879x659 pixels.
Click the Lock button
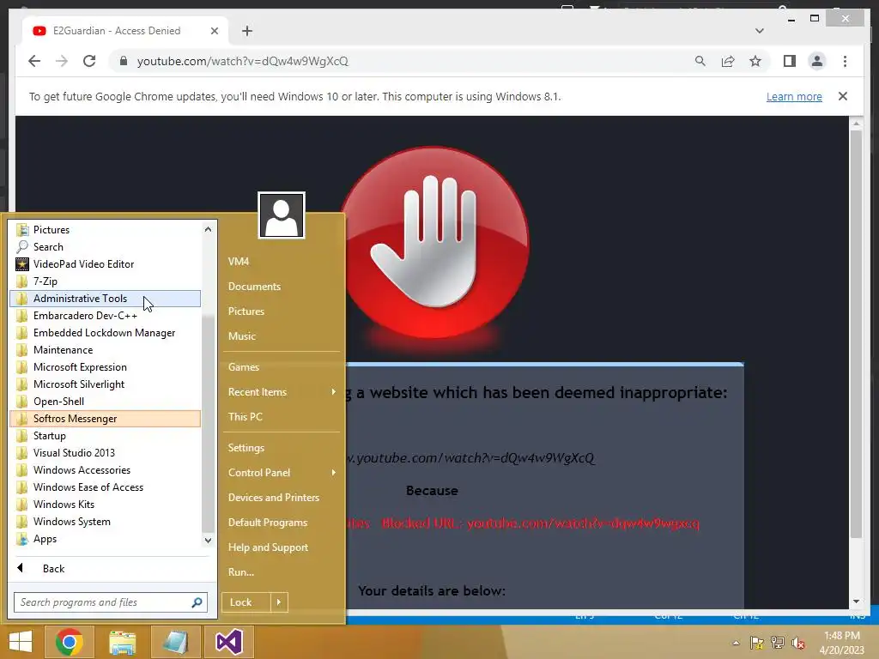[x=246, y=602]
